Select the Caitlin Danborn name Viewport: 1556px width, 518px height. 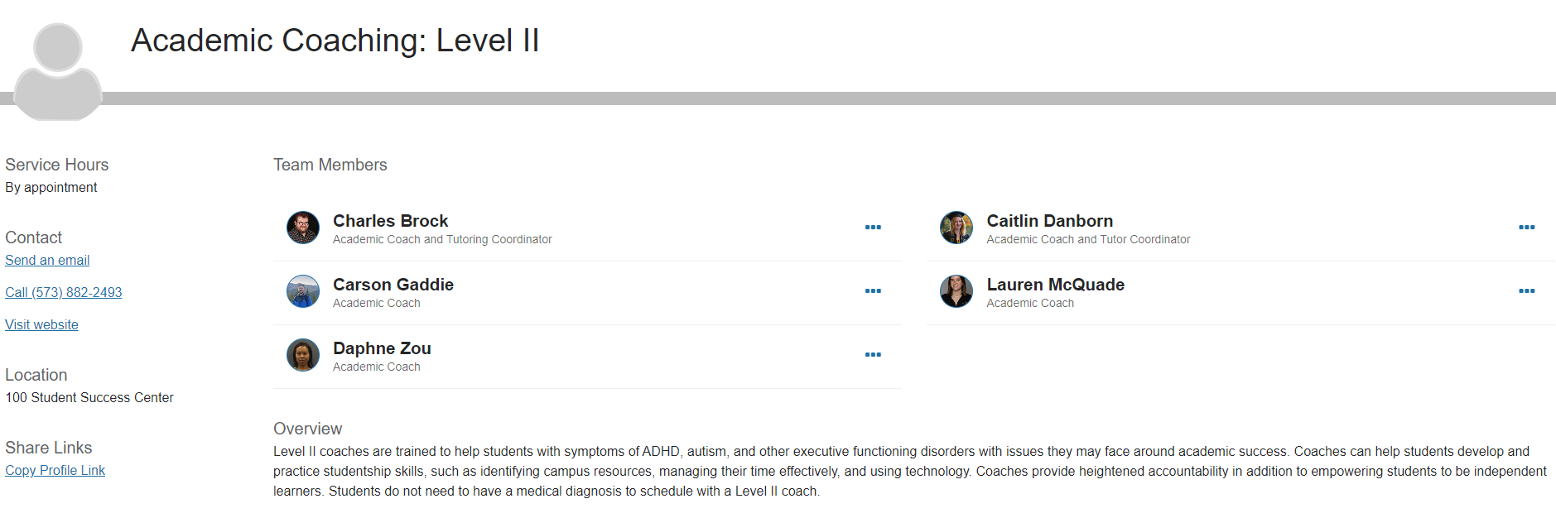click(1049, 221)
